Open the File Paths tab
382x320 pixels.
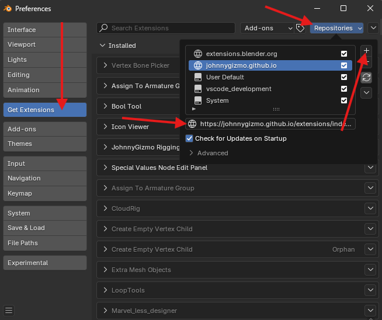[45, 243]
